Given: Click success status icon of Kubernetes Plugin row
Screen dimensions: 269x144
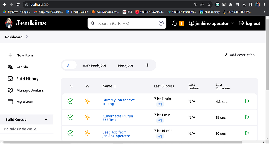Looking at the screenshot, I should (x=70, y=117).
